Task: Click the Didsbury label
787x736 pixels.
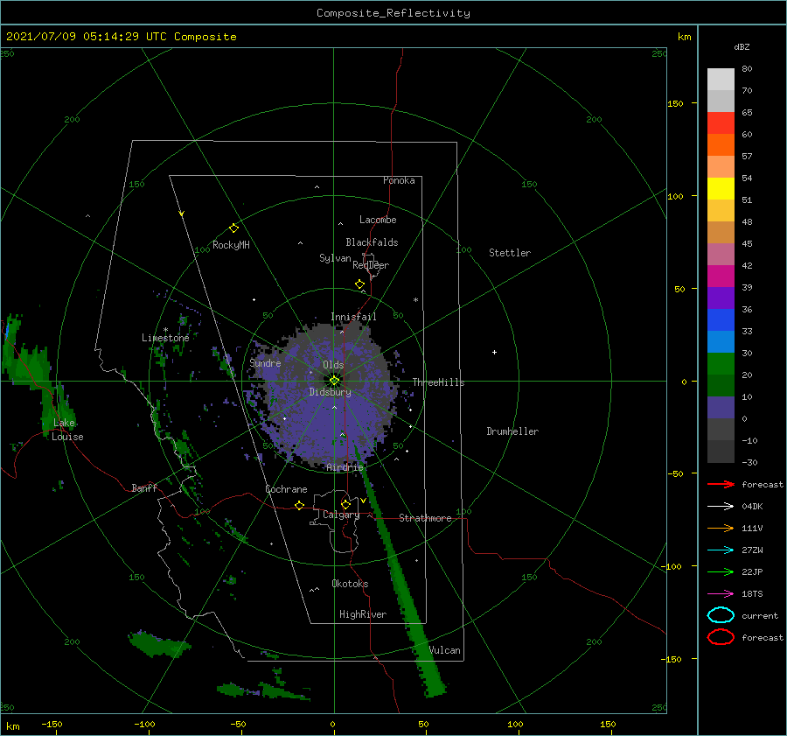Action: [x=330, y=392]
